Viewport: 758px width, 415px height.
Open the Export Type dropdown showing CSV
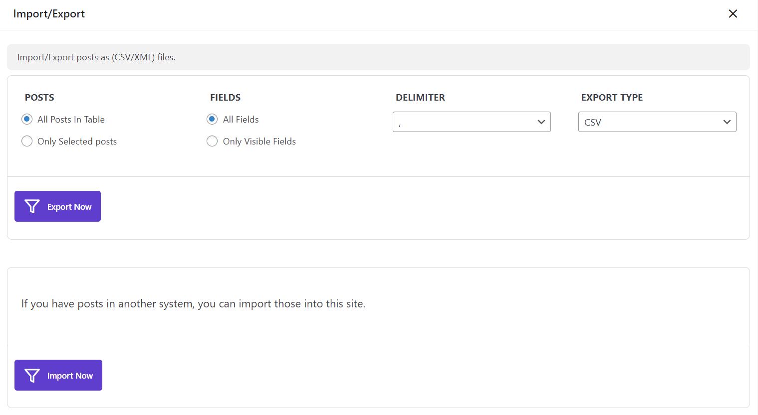click(x=657, y=122)
